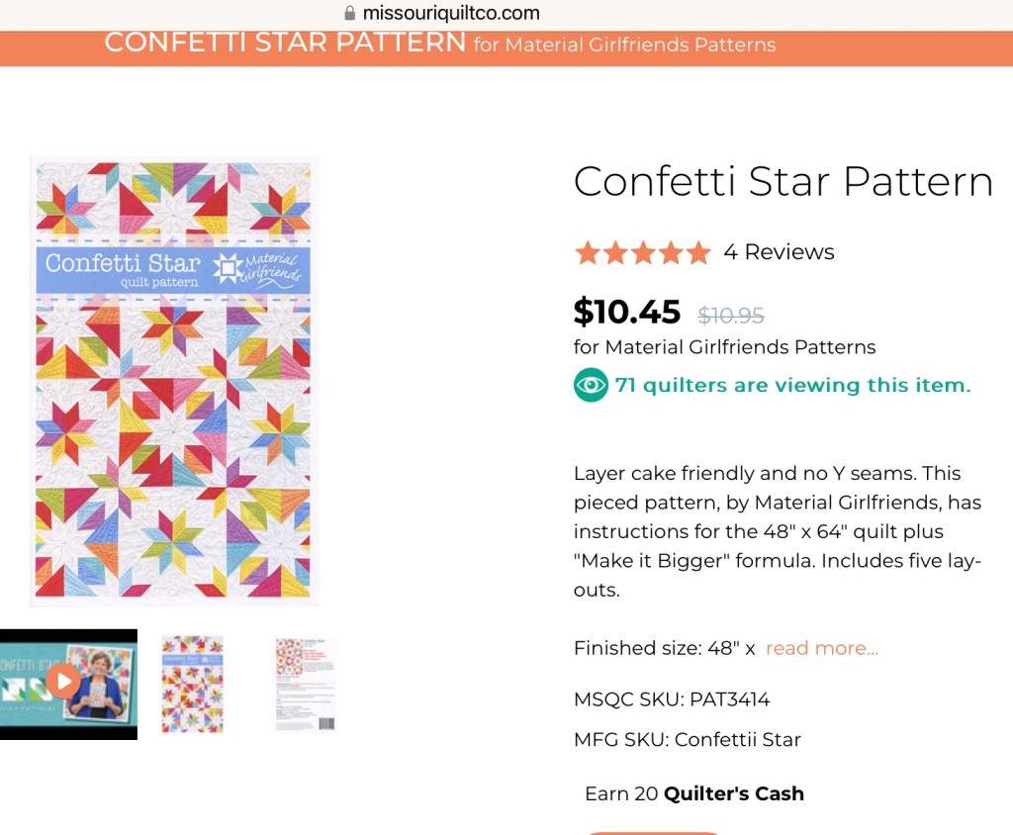This screenshot has width=1013, height=835.
Task: Play the Confetti Star video thumbnail
Action: click(63, 681)
